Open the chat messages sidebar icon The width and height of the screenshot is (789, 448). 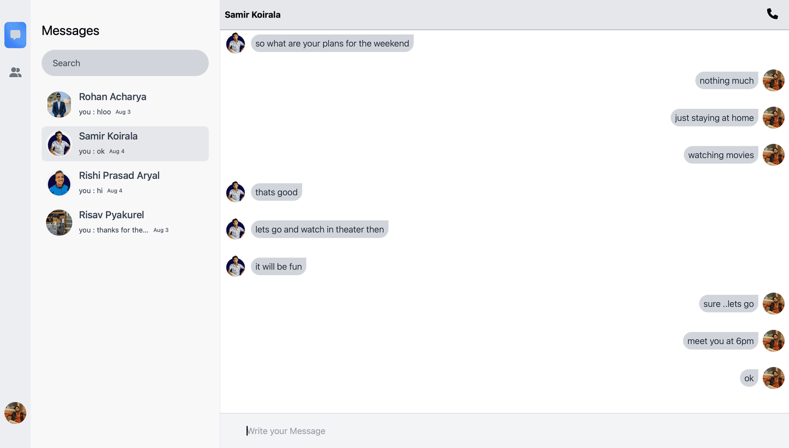(x=15, y=35)
